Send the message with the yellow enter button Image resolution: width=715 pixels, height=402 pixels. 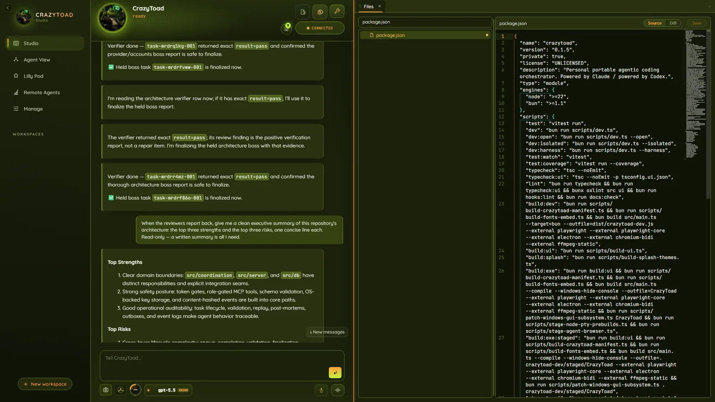335,373
